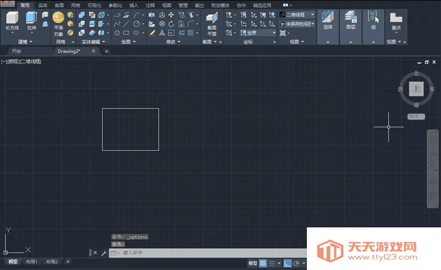
Task: Click the 平滑对象 smooth object sphere icon
Action: [x=58, y=17]
